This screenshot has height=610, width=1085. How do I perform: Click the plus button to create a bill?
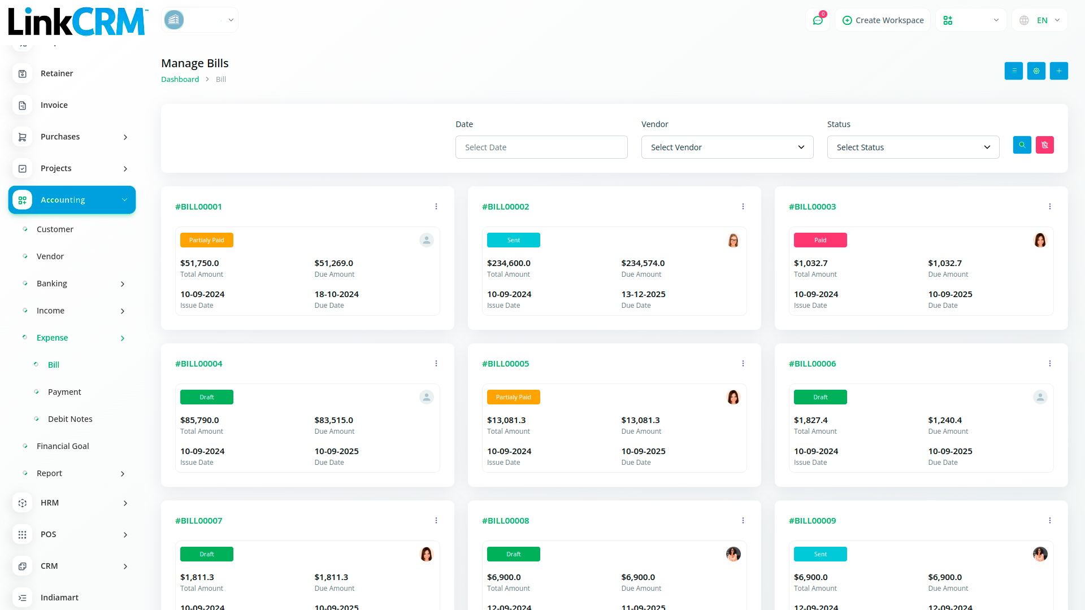[1058, 71]
